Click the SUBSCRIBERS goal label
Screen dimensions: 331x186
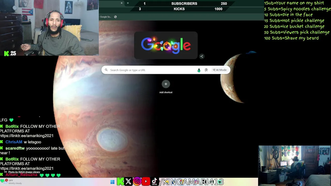click(x=184, y=4)
